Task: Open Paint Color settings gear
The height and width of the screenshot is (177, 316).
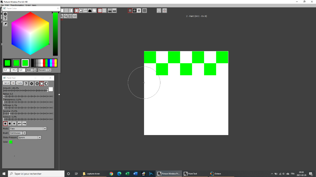Action: [x=5, y=14]
